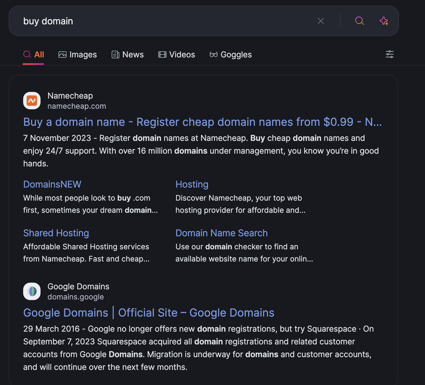Switch to the Images tab

pyautogui.click(x=78, y=55)
